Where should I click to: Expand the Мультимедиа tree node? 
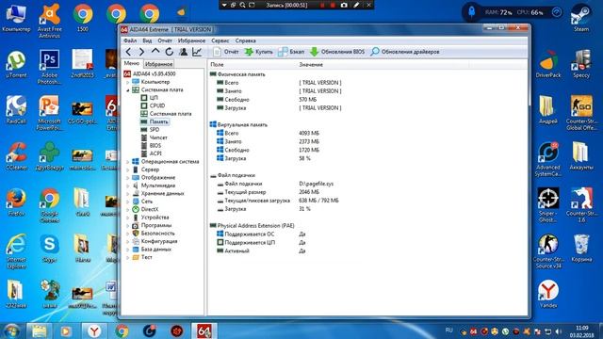pyautogui.click(x=128, y=186)
